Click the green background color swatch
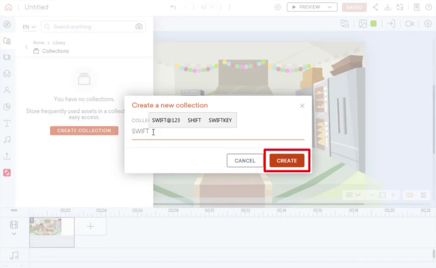Screen dimensions: 436x268 pyautogui.click(x=373, y=24)
